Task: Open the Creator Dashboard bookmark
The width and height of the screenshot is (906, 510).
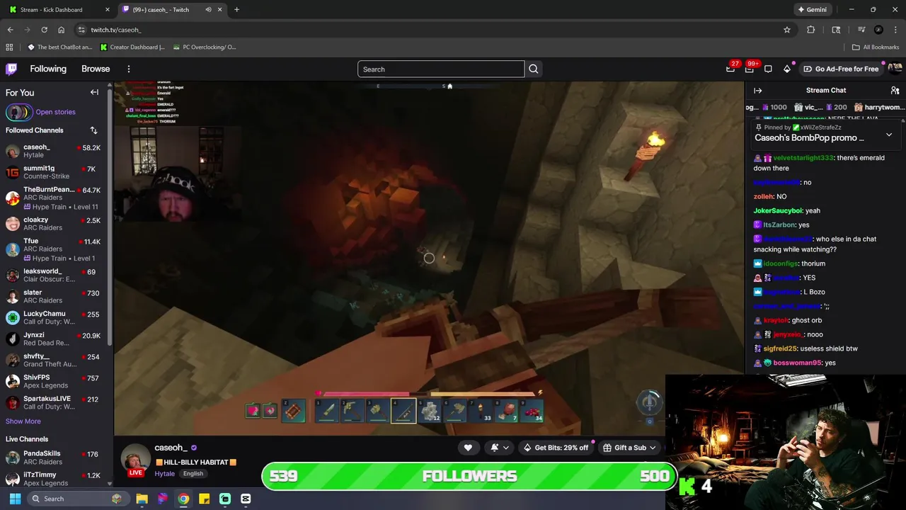Action: (x=133, y=47)
